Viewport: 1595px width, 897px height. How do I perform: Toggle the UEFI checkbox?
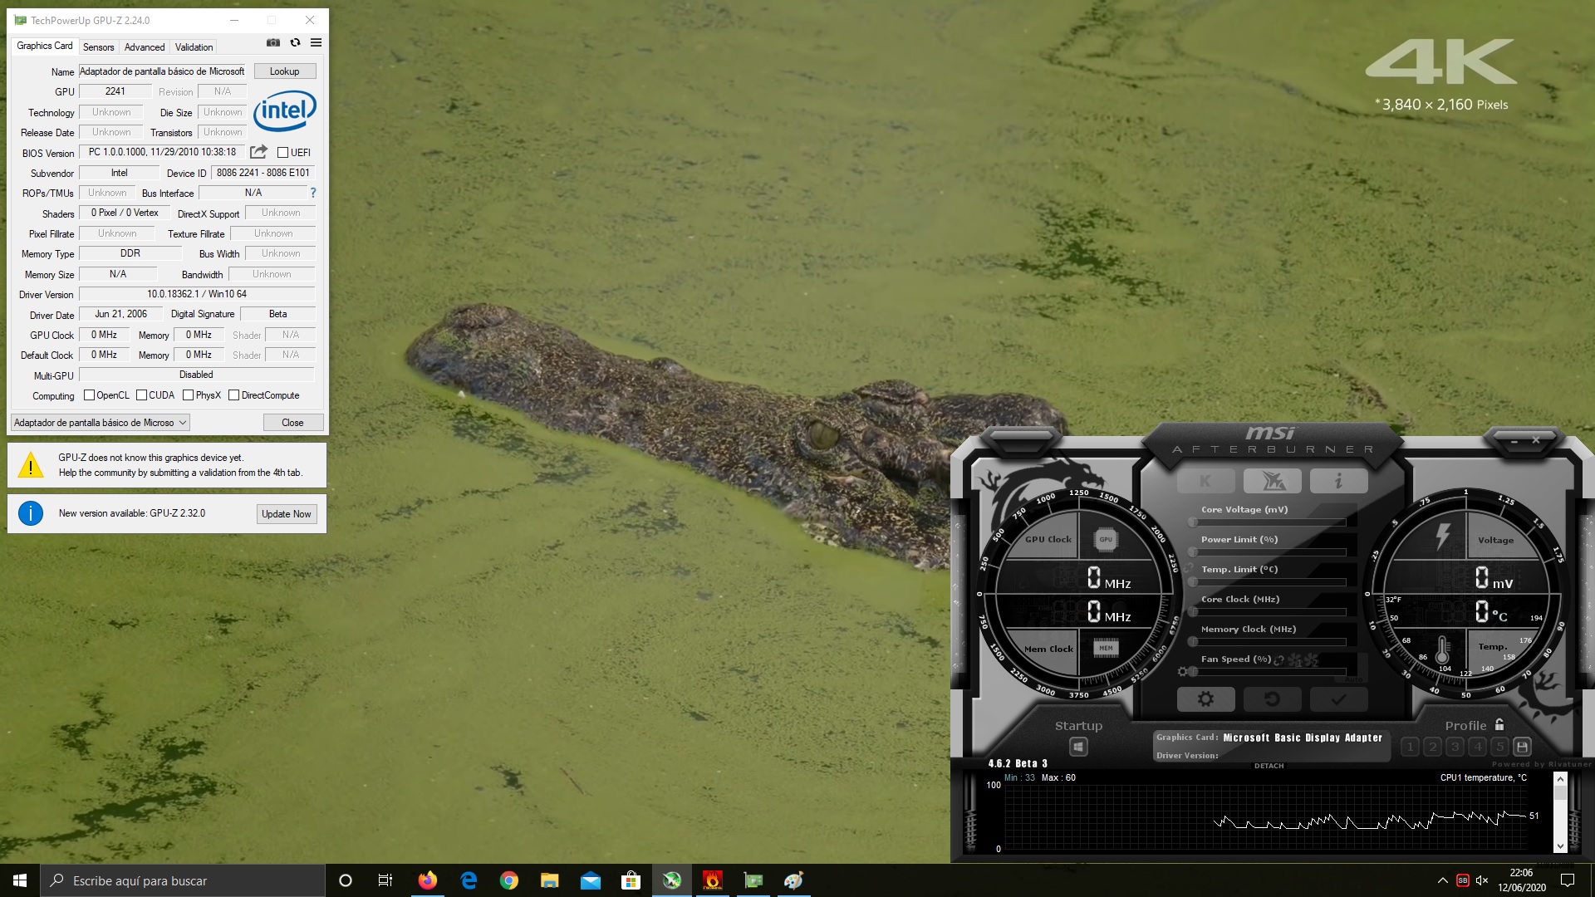click(x=283, y=153)
